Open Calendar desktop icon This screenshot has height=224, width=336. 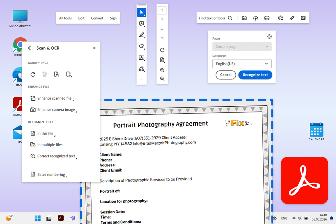[316, 132]
